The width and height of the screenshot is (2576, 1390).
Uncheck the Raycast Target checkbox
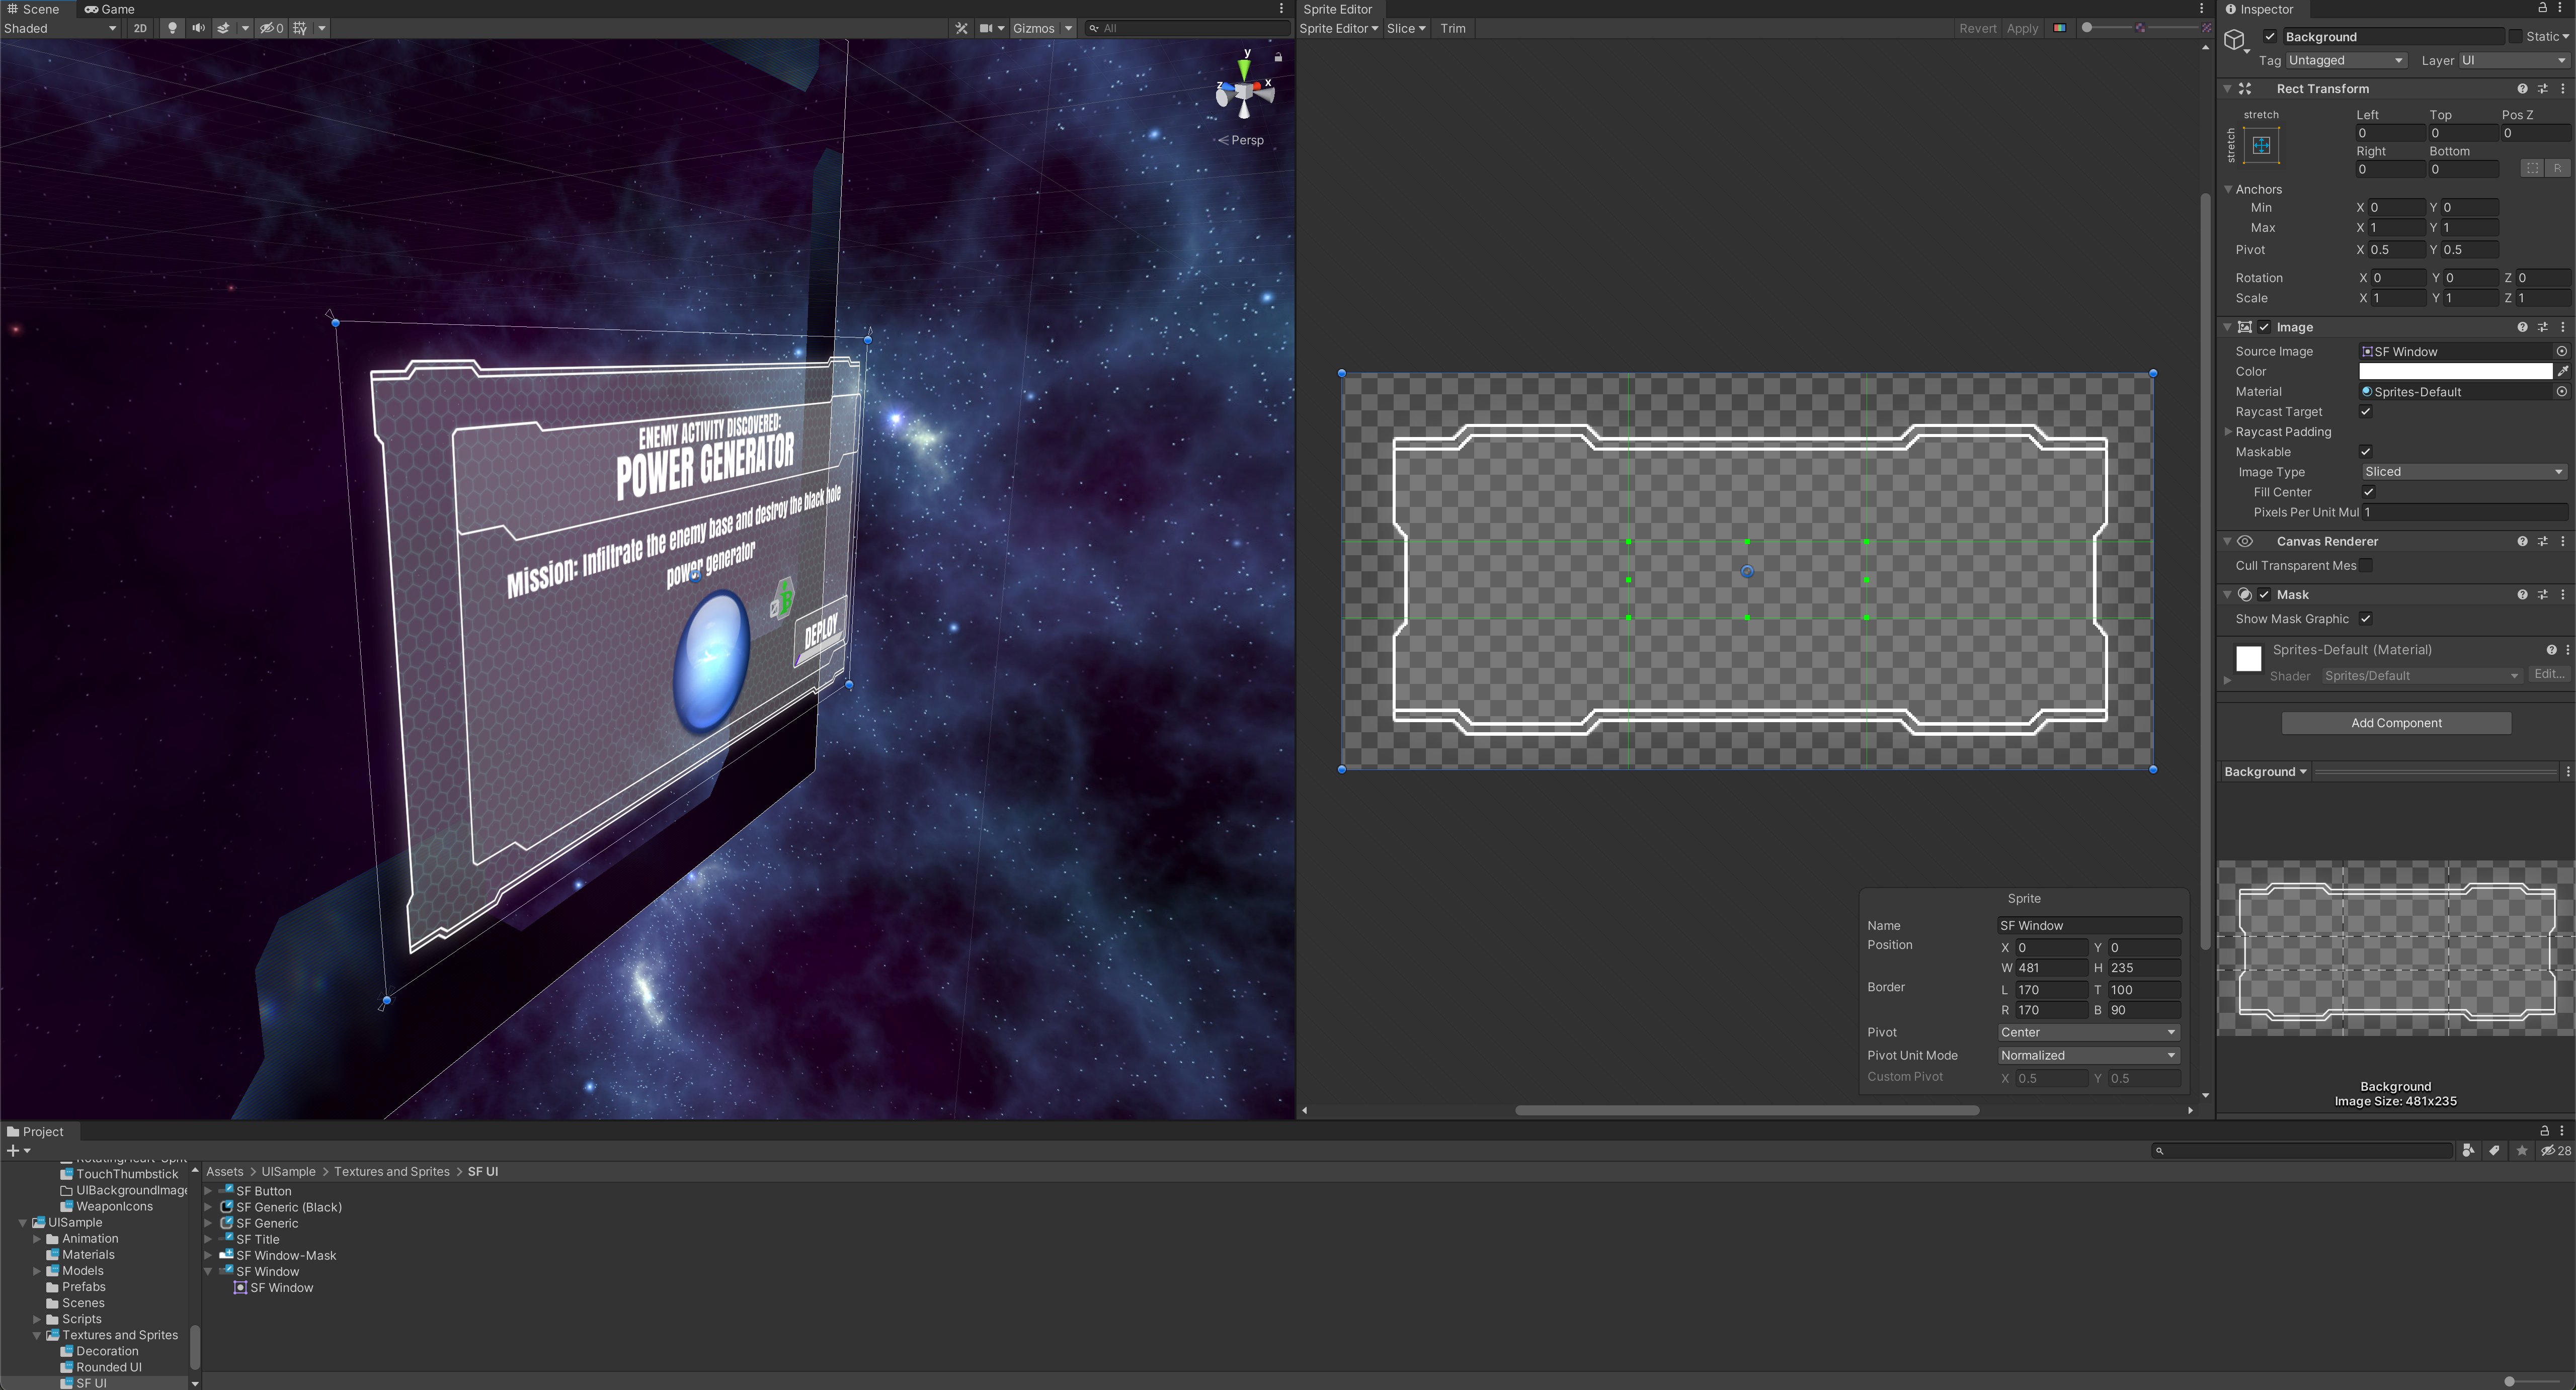coord(2366,412)
